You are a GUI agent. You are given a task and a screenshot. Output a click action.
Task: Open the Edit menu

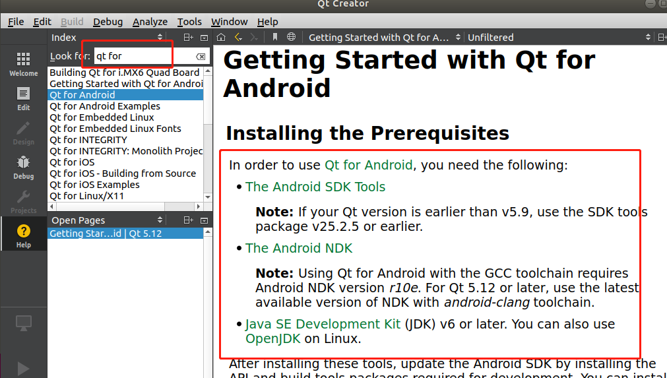tap(42, 22)
